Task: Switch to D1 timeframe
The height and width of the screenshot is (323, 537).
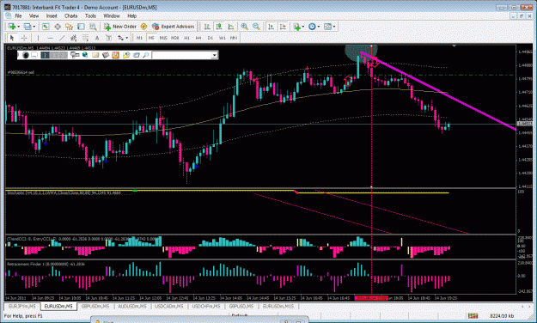Action: (211, 38)
